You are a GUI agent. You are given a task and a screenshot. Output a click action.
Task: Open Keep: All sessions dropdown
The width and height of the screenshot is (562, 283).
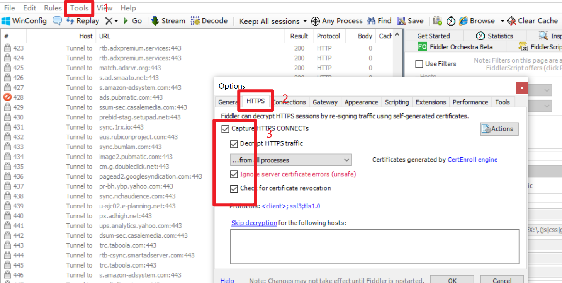pos(273,21)
